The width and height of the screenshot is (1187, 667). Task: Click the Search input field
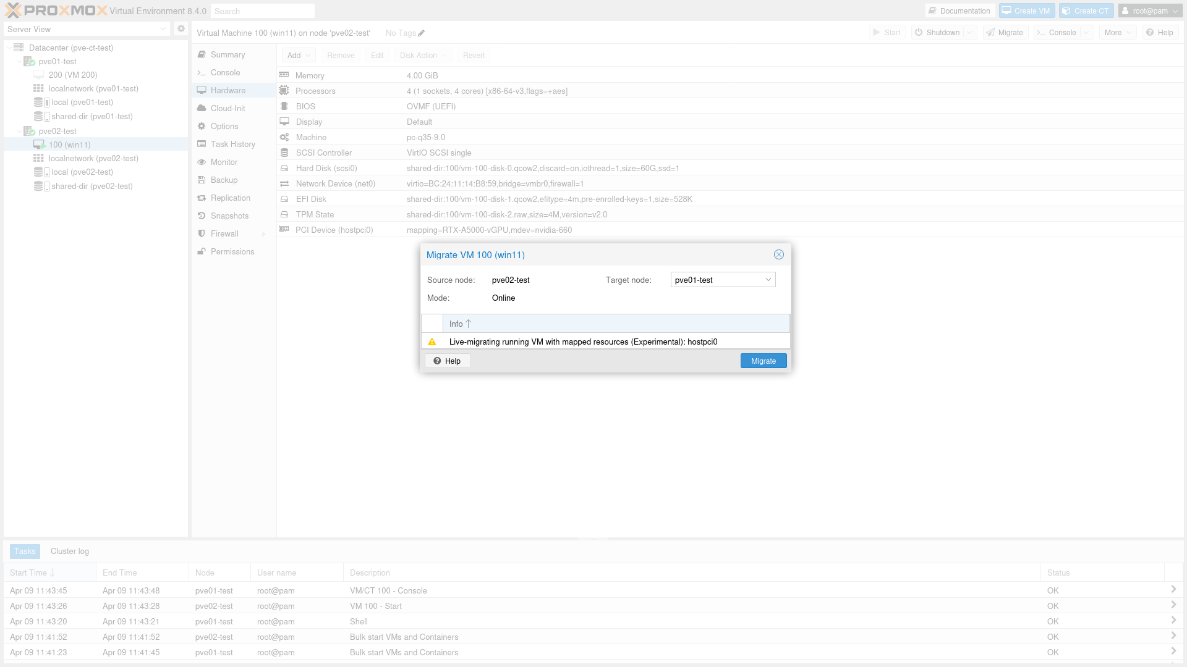point(262,11)
